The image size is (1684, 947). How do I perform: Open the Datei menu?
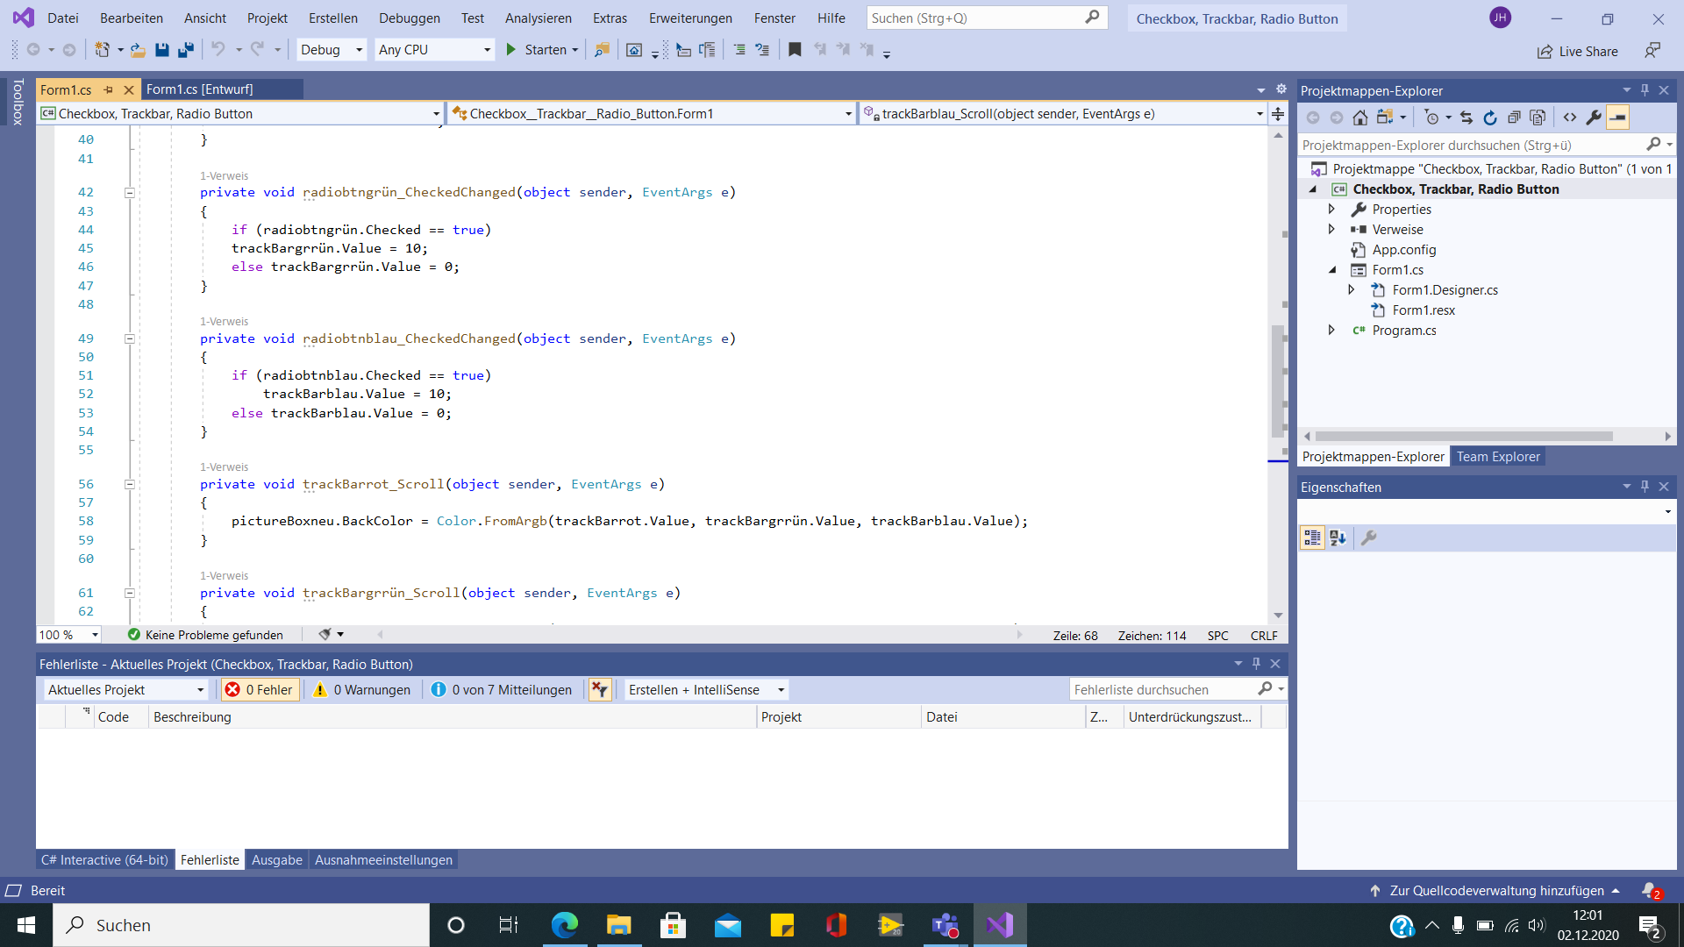(65, 18)
